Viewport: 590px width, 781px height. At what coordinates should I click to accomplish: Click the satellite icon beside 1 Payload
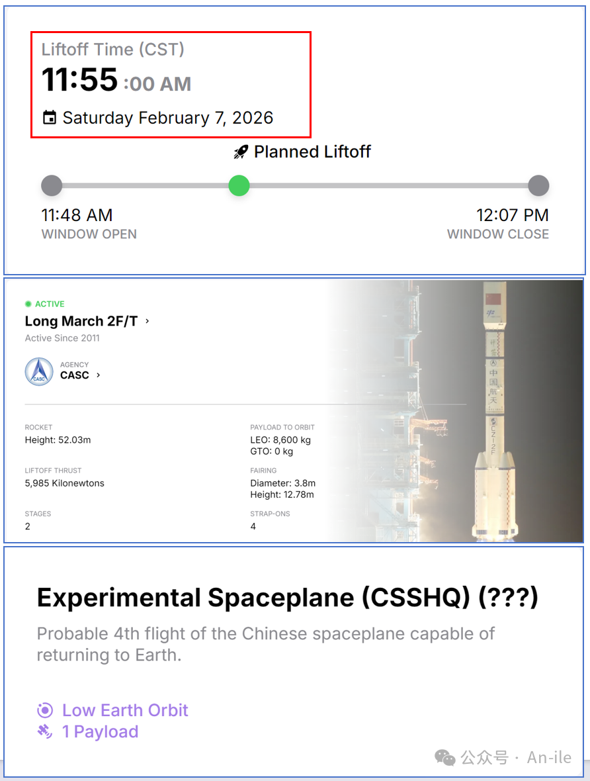pyautogui.click(x=45, y=732)
